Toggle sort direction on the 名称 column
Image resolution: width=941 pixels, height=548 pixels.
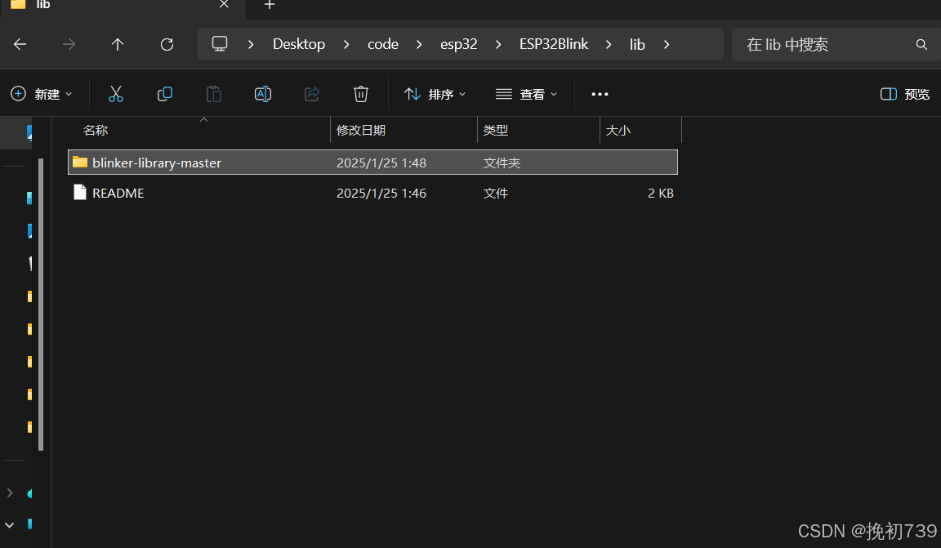click(x=96, y=129)
